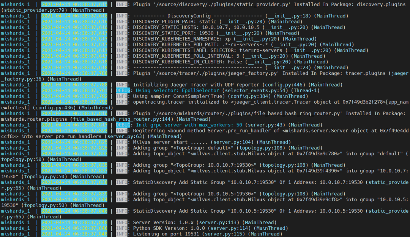
Task: Click the 'config.py:436' source reference
Action: (54, 108)
